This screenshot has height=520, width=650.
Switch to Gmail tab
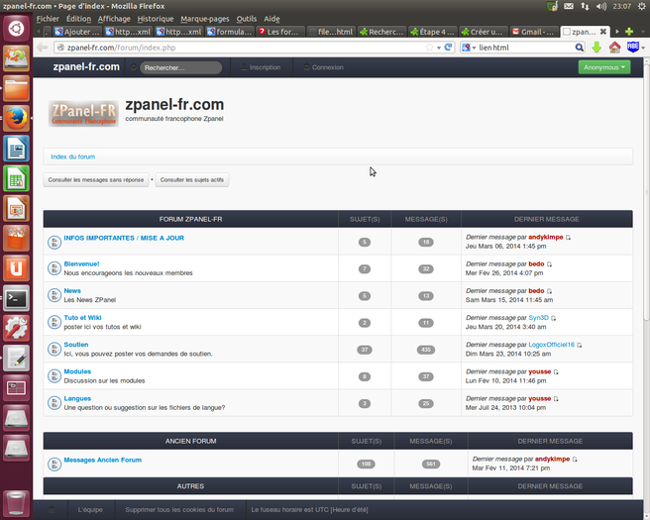click(x=533, y=32)
